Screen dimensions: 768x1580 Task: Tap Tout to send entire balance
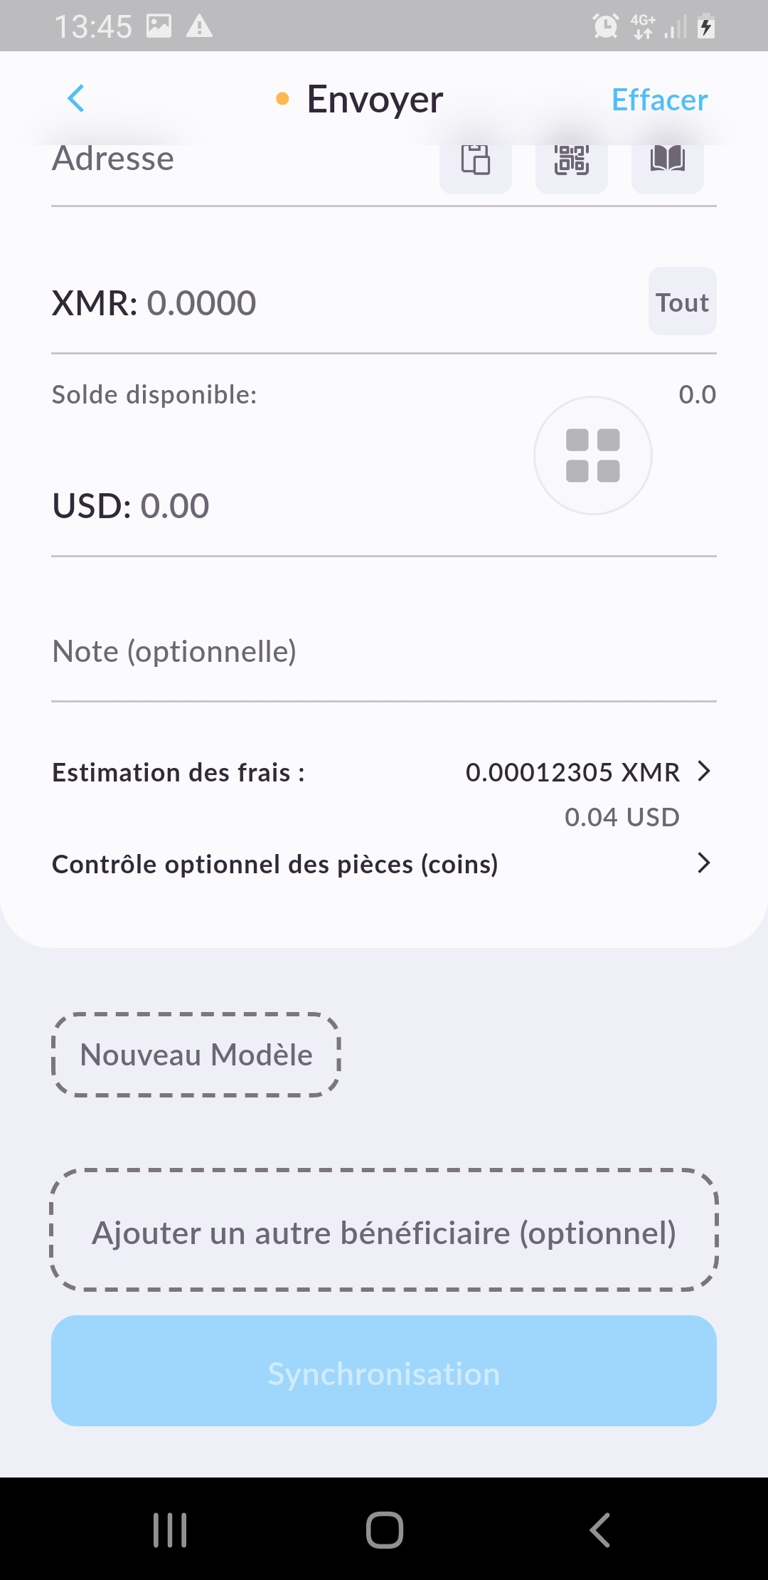pyautogui.click(x=682, y=302)
